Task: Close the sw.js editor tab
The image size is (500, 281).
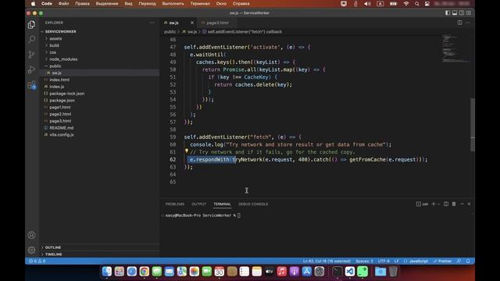Action: (192, 23)
